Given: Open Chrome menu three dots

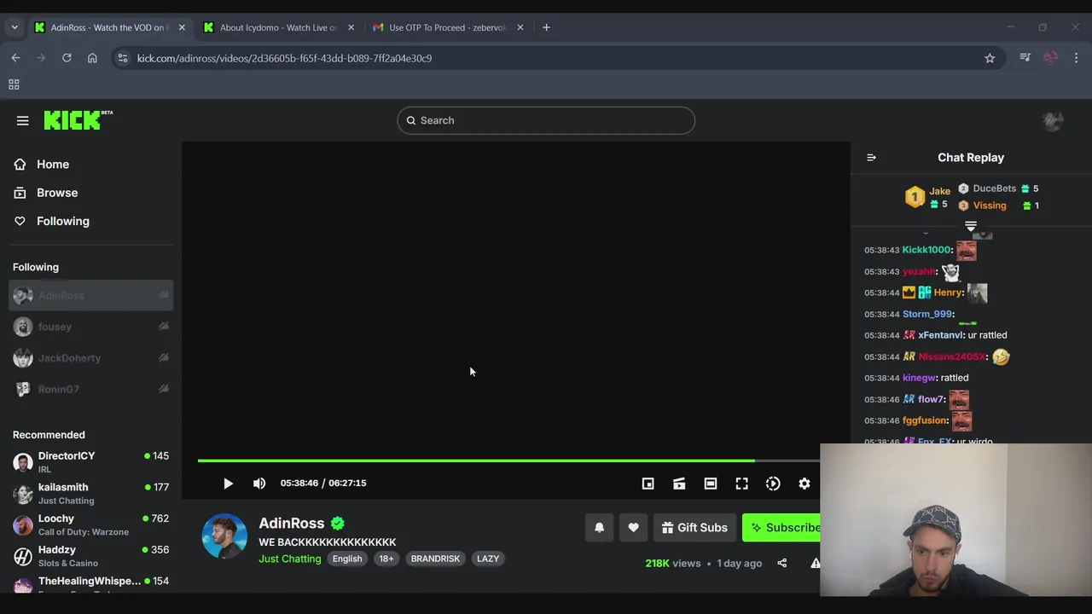Looking at the screenshot, I should 1076,58.
